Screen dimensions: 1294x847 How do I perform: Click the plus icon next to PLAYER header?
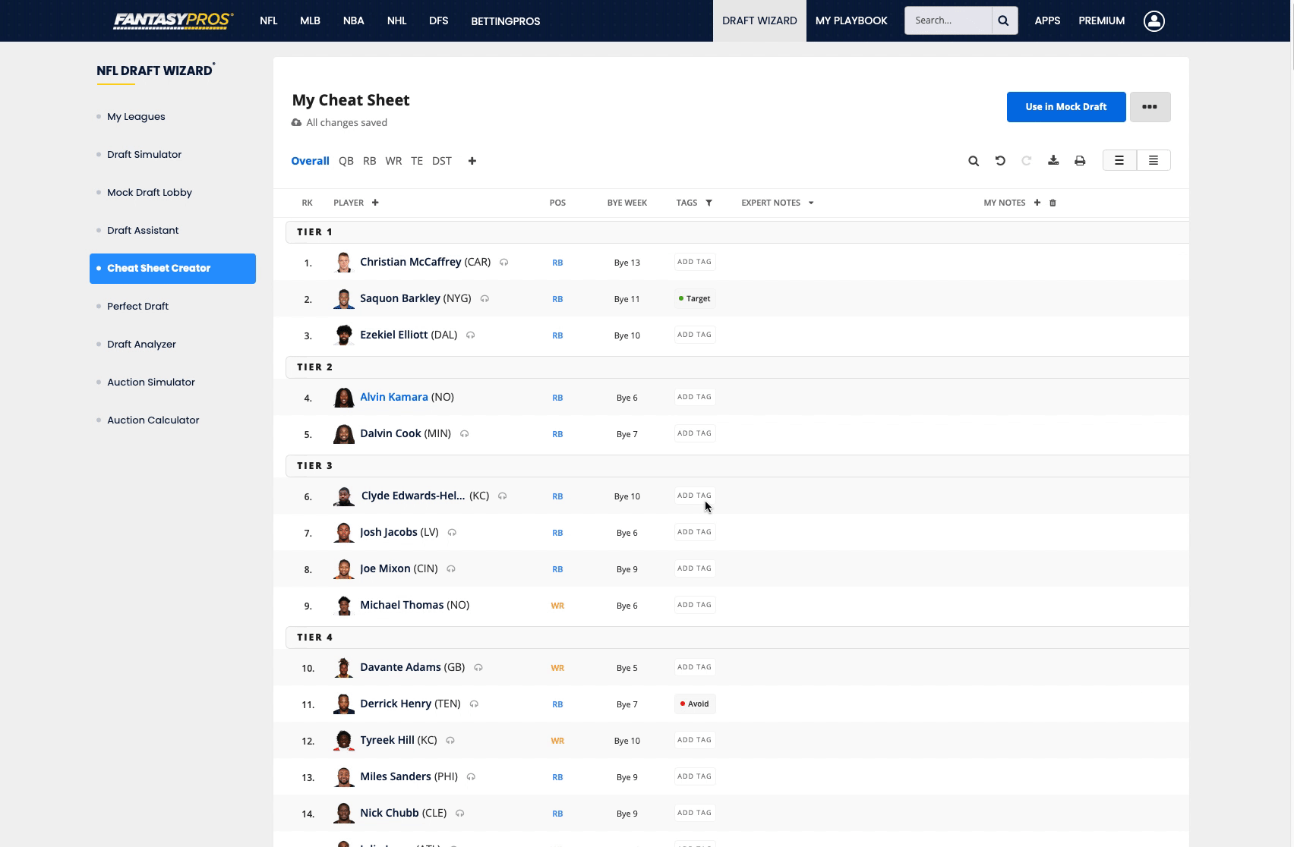pos(375,203)
